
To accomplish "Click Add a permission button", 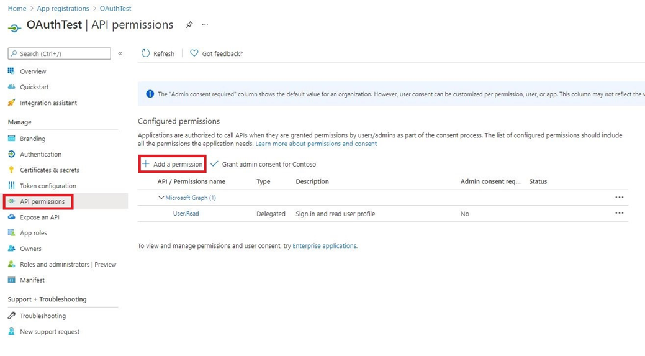I will tap(173, 164).
